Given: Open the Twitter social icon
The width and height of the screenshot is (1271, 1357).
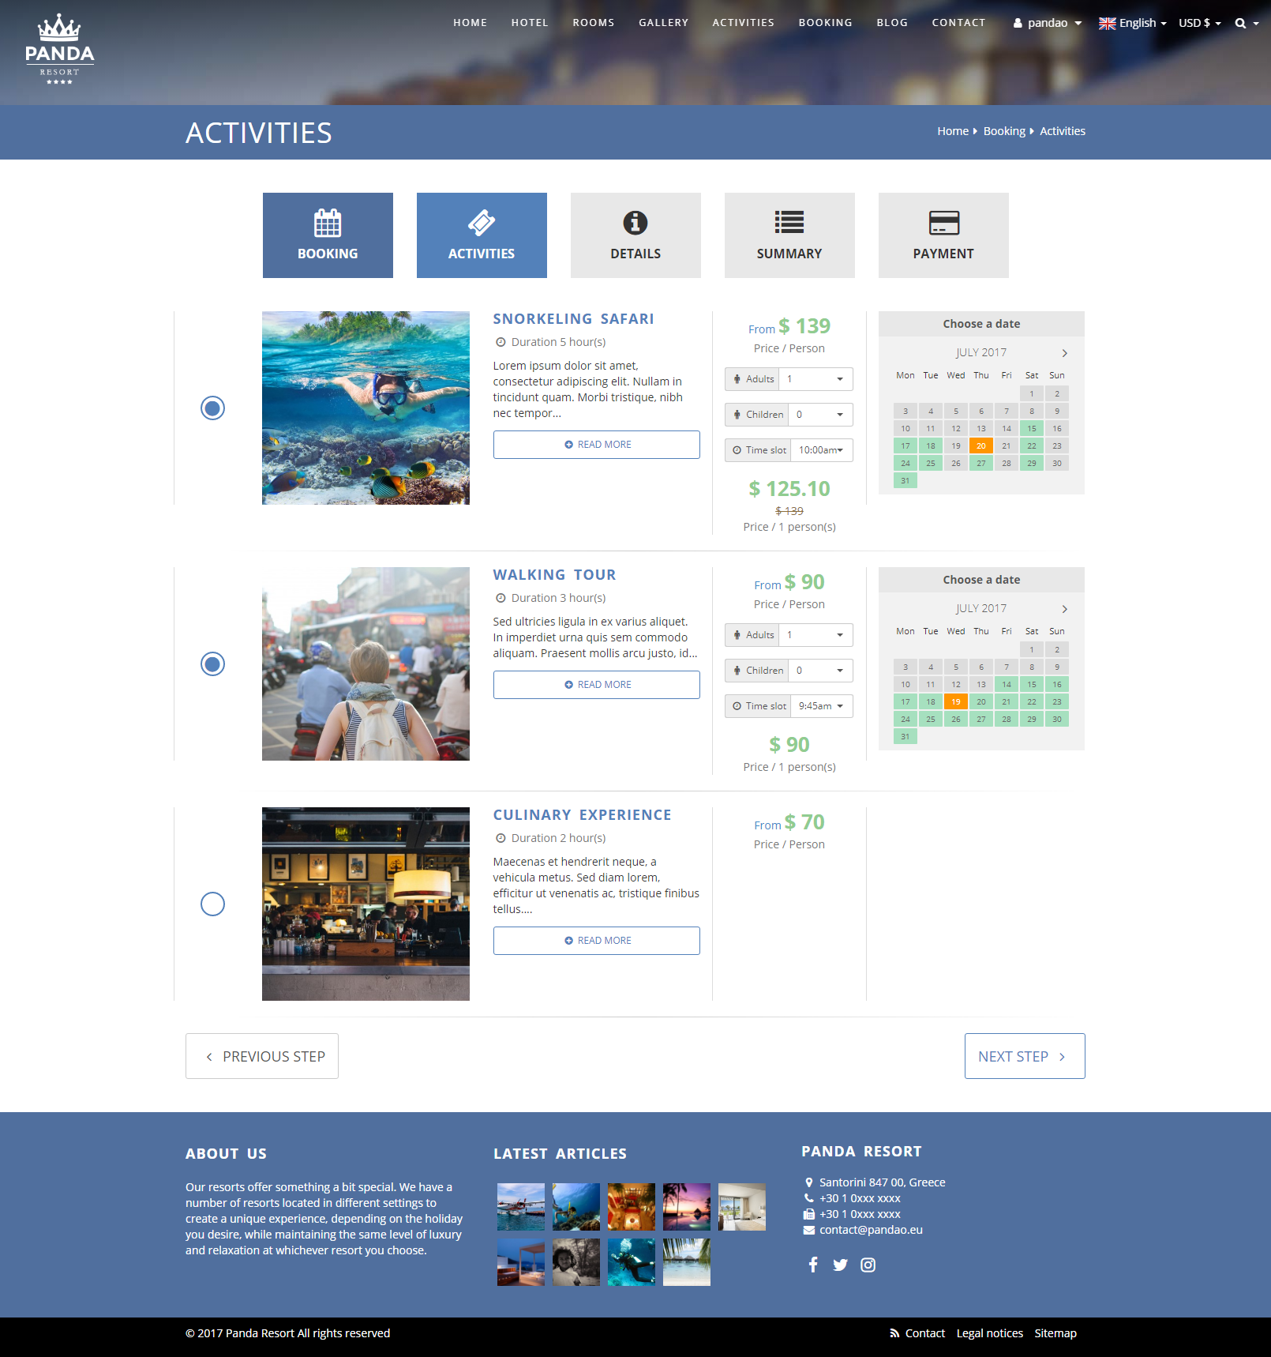Looking at the screenshot, I should pos(840,1265).
